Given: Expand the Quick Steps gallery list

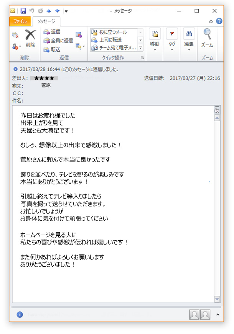Looking at the screenshot, I should (140, 48).
